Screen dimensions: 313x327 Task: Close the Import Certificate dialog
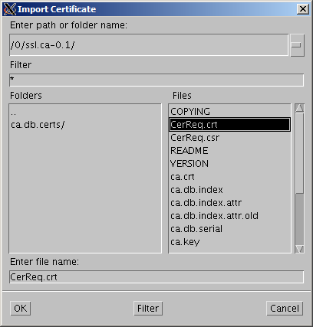(303, 9)
